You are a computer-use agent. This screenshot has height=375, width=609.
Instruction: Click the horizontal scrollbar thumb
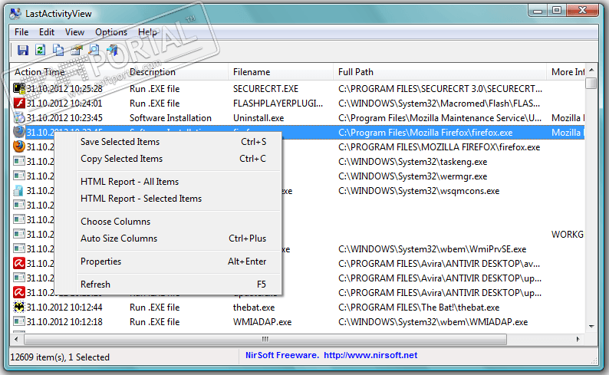pyautogui.click(x=265, y=339)
